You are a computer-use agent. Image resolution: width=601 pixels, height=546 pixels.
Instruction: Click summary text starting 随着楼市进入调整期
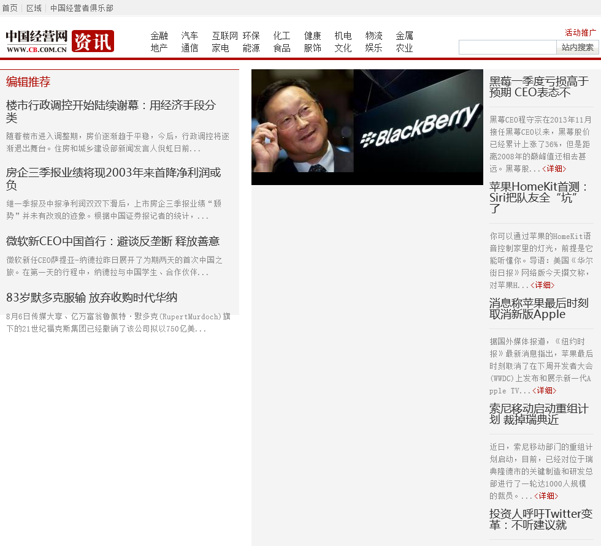coord(118,142)
